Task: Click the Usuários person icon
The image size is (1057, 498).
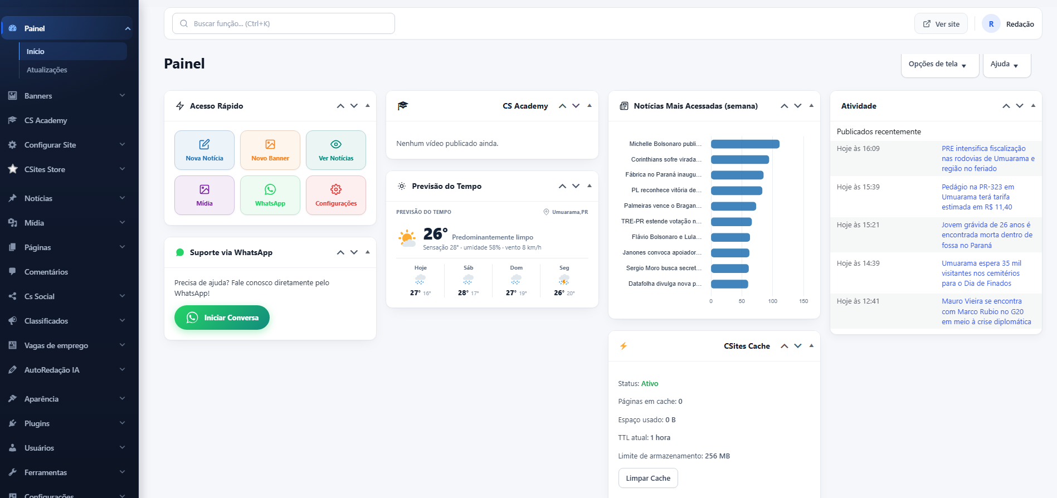Action: [12, 448]
